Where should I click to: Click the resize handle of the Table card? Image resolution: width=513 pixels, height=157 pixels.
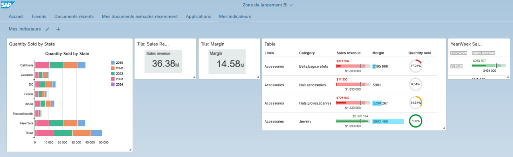[x=444, y=128]
